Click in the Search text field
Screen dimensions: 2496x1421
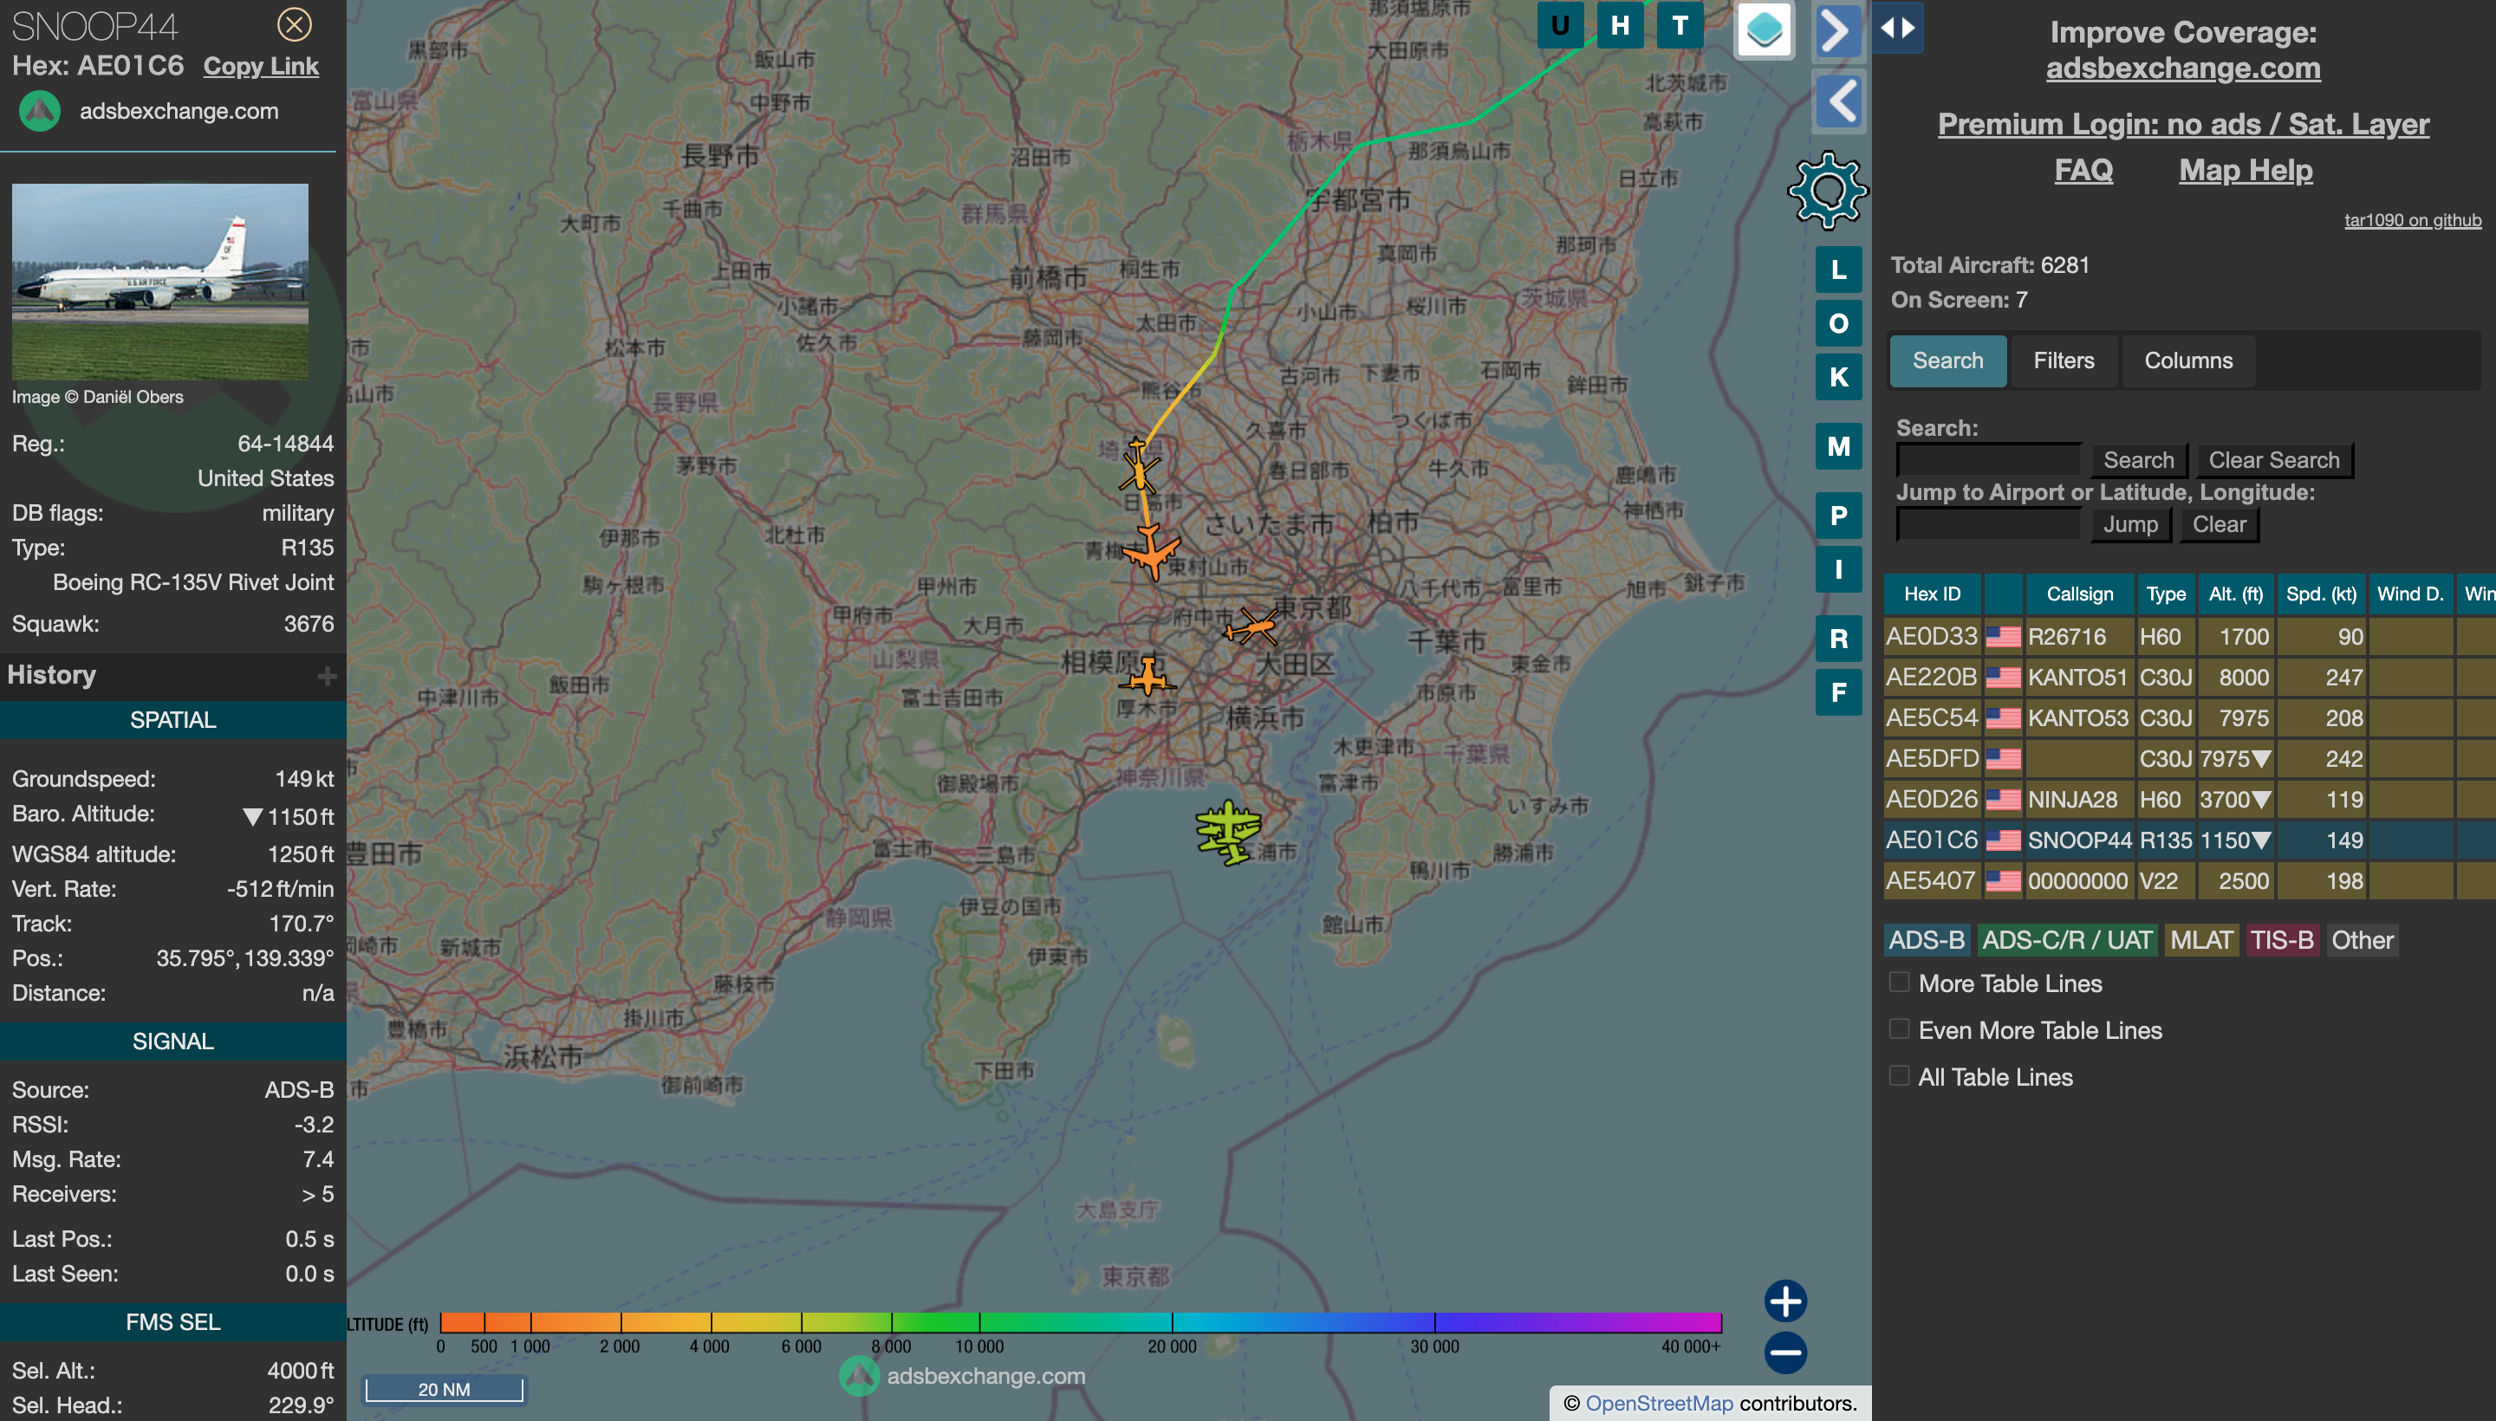coord(1988,460)
